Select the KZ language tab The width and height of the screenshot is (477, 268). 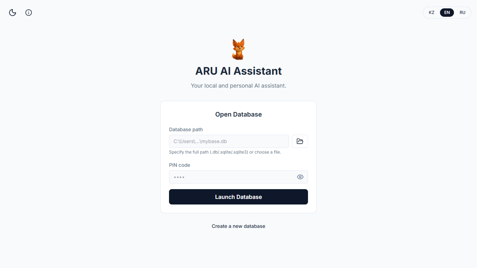tap(432, 12)
